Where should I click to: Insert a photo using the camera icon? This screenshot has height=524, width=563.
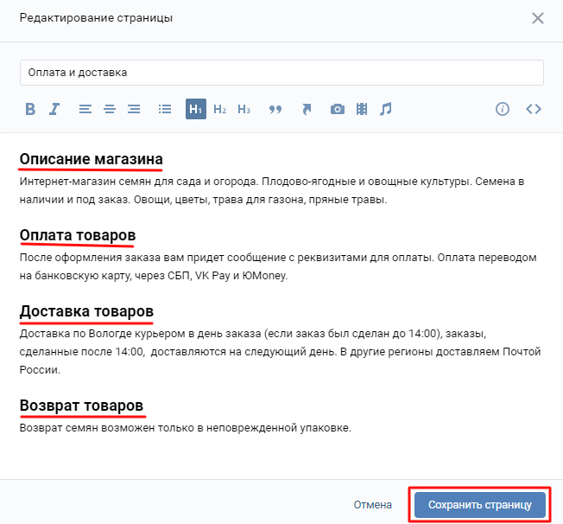tap(338, 109)
